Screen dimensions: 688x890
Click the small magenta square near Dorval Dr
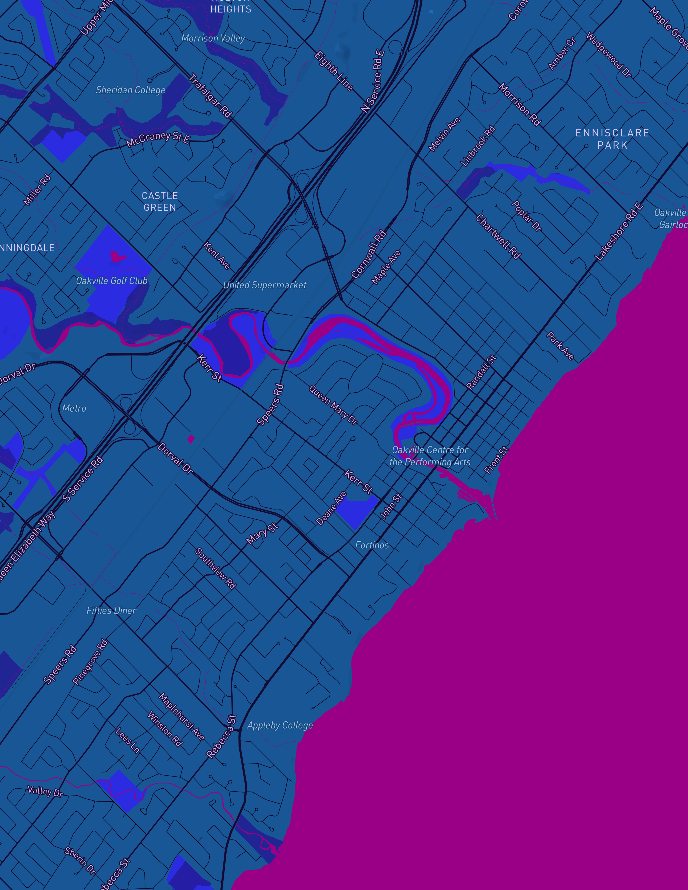pos(191,439)
